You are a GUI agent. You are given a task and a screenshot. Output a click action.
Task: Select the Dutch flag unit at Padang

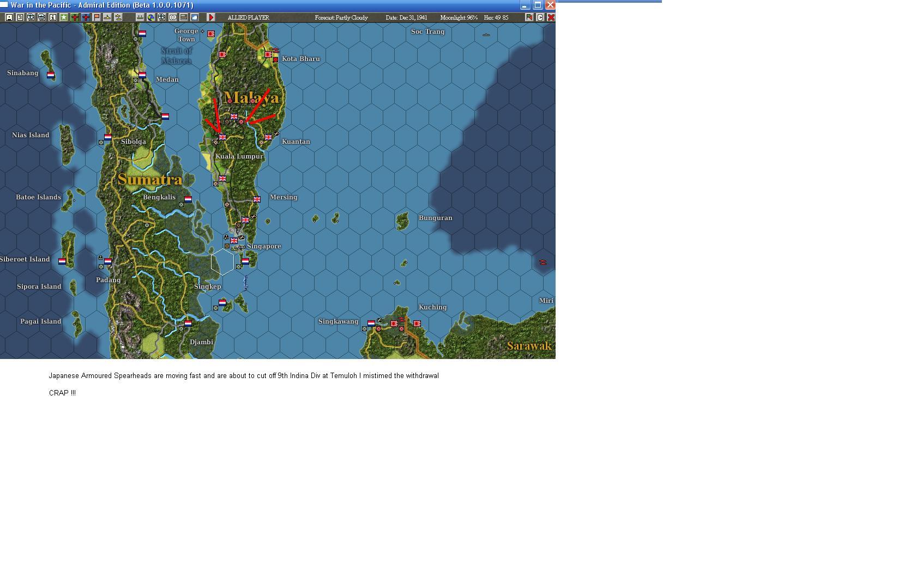pos(108,261)
